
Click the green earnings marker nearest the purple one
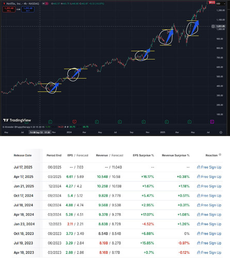click(189, 122)
